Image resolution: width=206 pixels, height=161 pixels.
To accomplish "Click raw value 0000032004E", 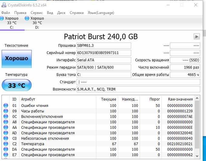I will click(x=180, y=133).
